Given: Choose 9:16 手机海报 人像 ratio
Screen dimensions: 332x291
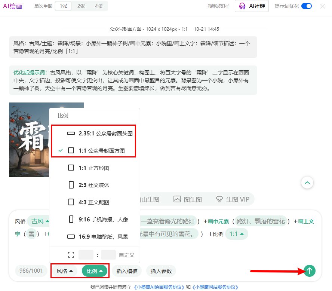Looking at the screenshot, I should click(x=95, y=220).
